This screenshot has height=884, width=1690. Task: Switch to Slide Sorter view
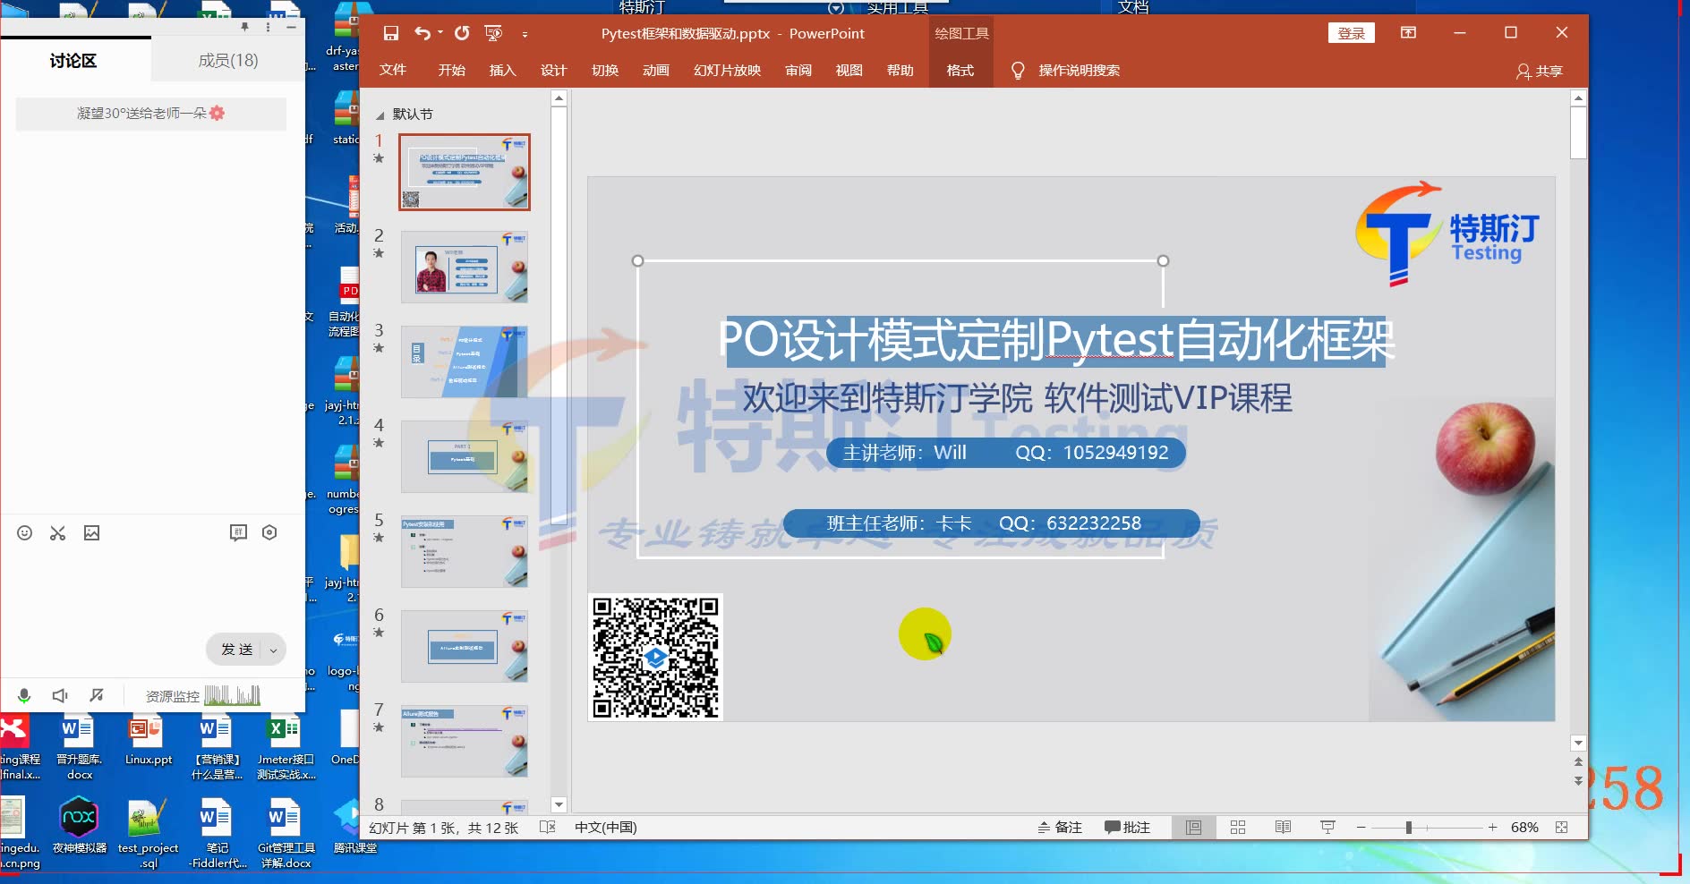[1238, 827]
